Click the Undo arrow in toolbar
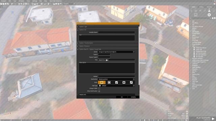Viewport: 216px width, 121px height. point(12,4)
